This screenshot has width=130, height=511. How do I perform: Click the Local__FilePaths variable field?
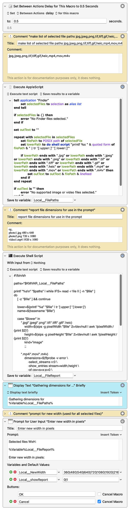[x=53, y=200]
